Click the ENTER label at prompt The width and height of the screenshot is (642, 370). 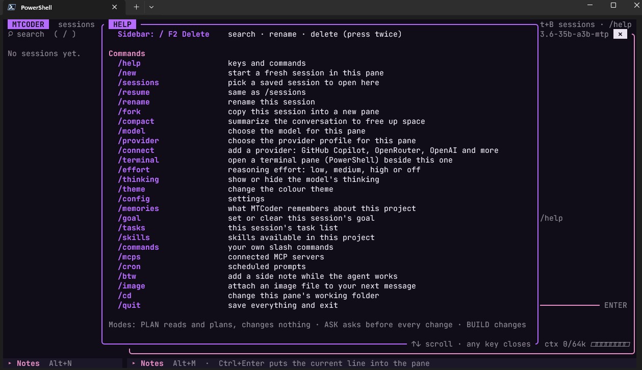615,305
